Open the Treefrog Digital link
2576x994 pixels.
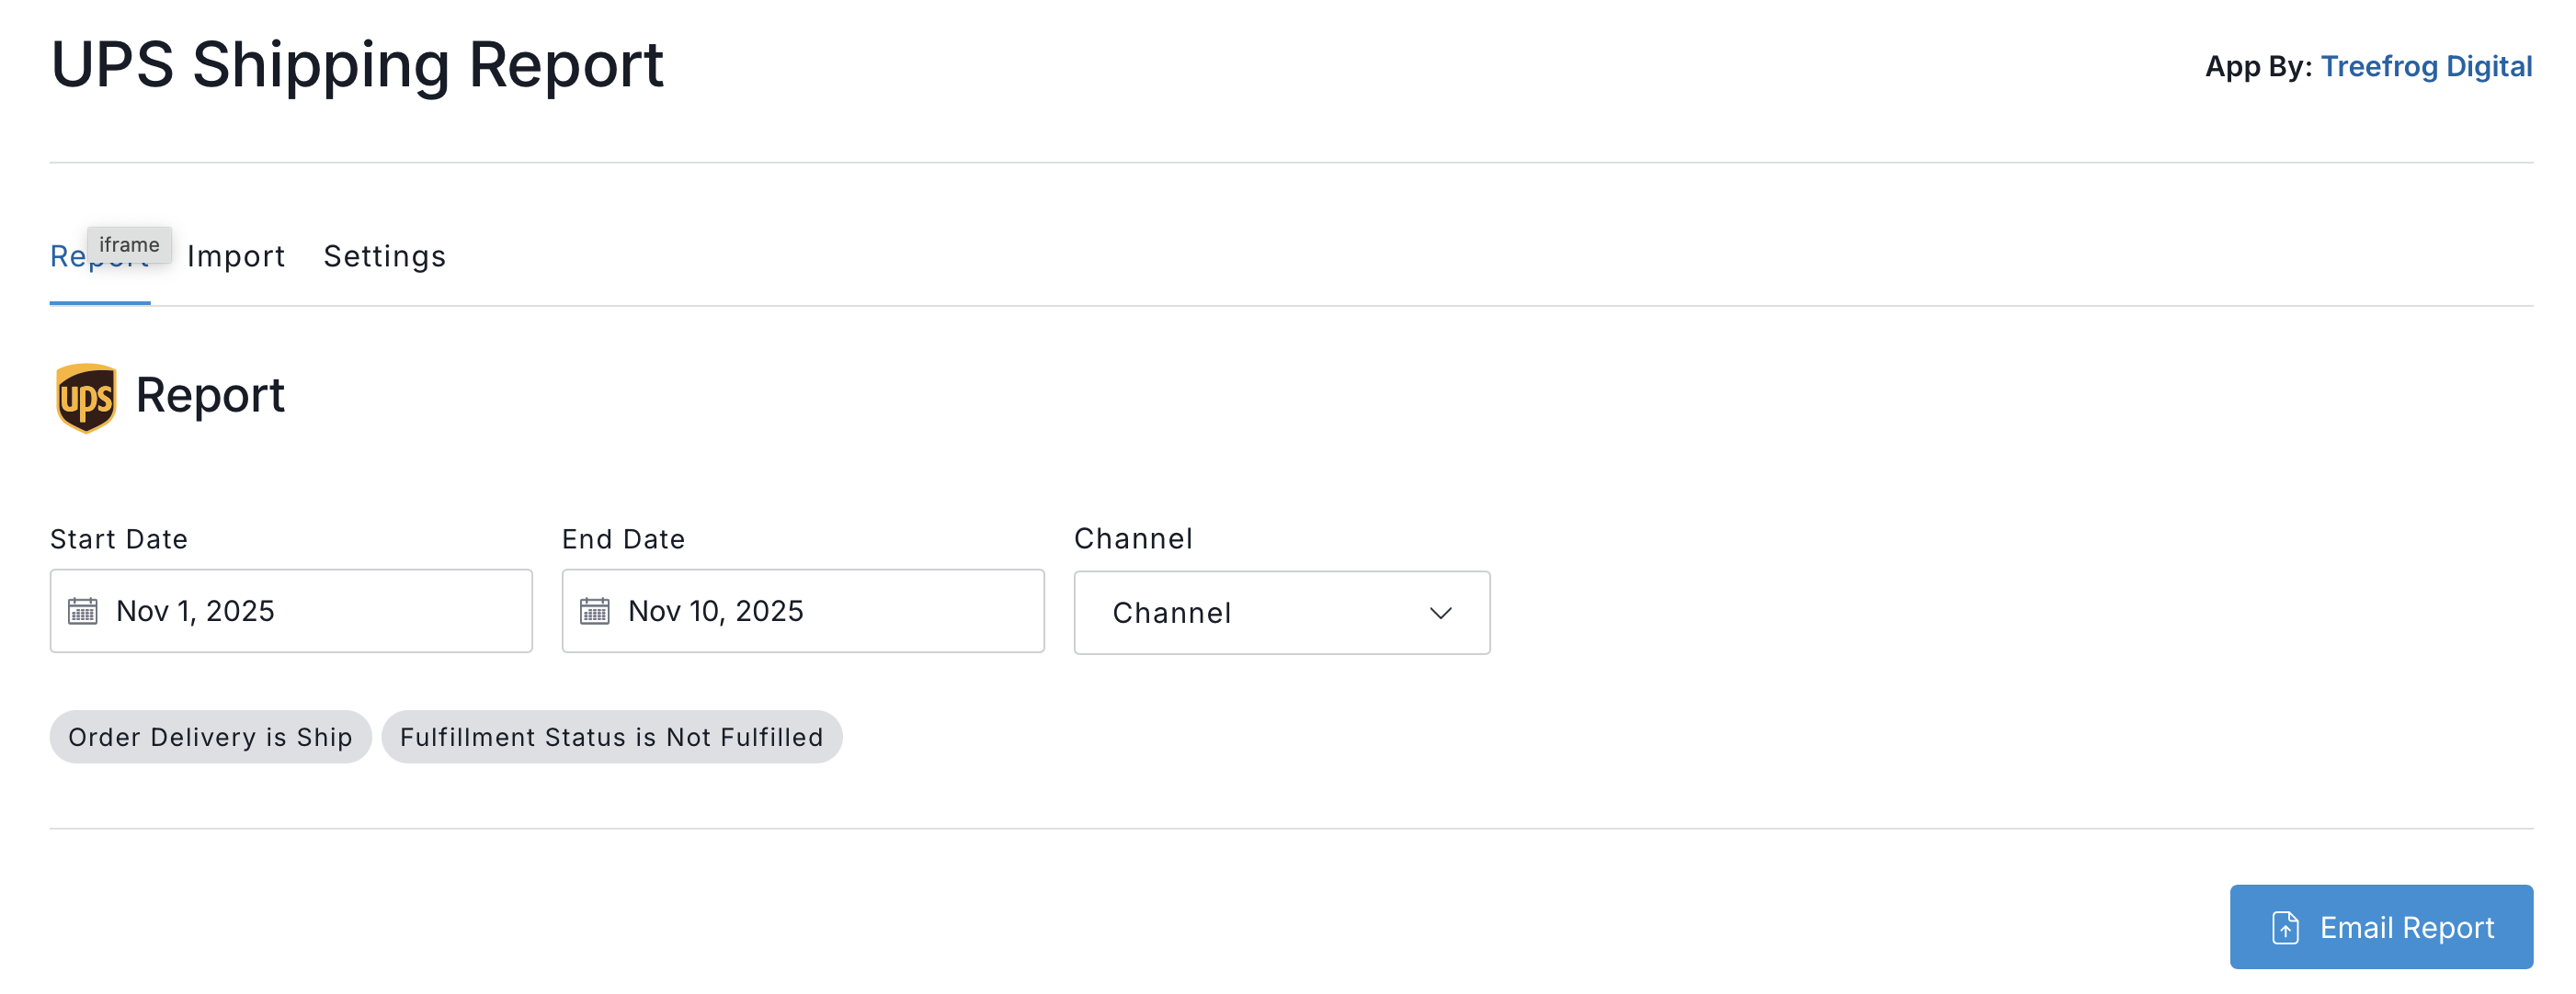tap(2425, 66)
